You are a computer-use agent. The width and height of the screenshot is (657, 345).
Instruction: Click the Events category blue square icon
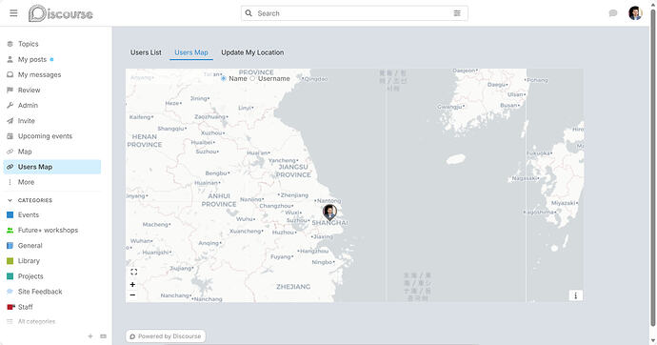[x=10, y=214]
